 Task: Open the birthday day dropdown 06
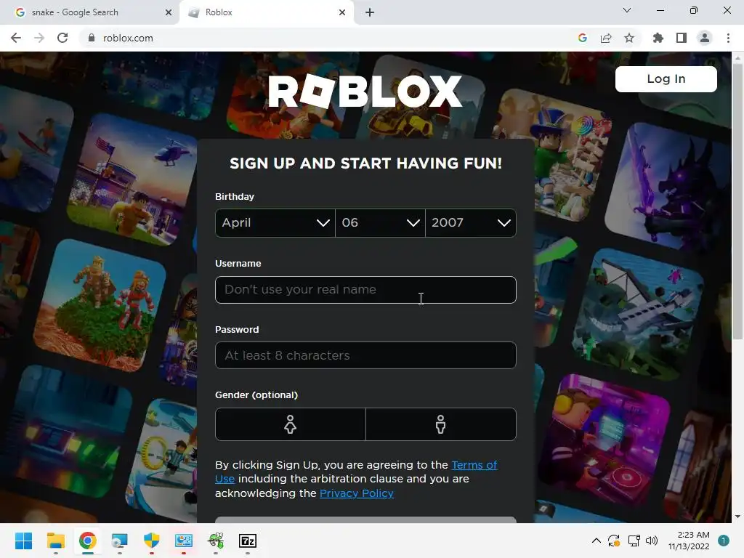[x=380, y=222]
